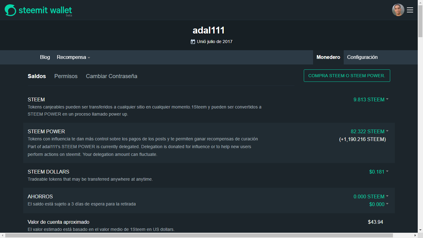Open the Cambiar Contraseña sub-tab
This screenshot has height=238, width=423.
pos(111,76)
